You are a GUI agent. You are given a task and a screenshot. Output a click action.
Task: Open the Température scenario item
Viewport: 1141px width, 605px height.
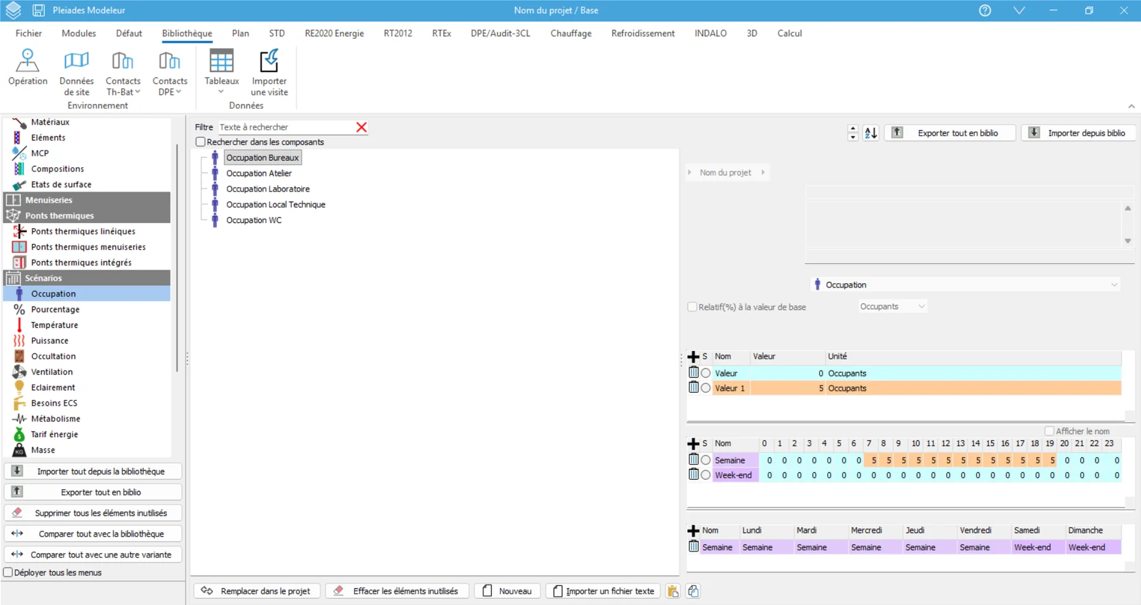click(x=55, y=325)
